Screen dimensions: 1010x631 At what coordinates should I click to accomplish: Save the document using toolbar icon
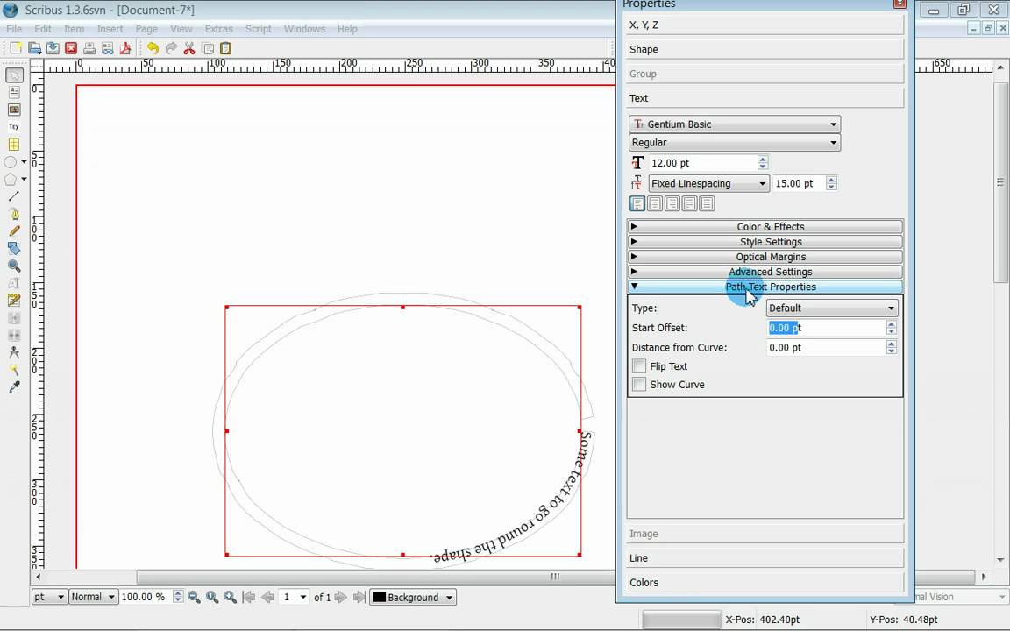[53, 48]
